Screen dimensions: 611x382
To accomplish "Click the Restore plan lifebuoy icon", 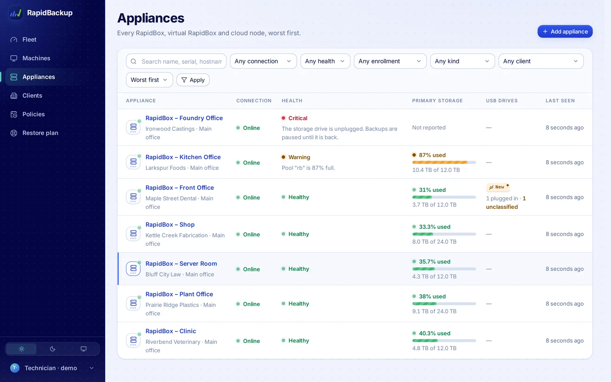I will point(14,133).
